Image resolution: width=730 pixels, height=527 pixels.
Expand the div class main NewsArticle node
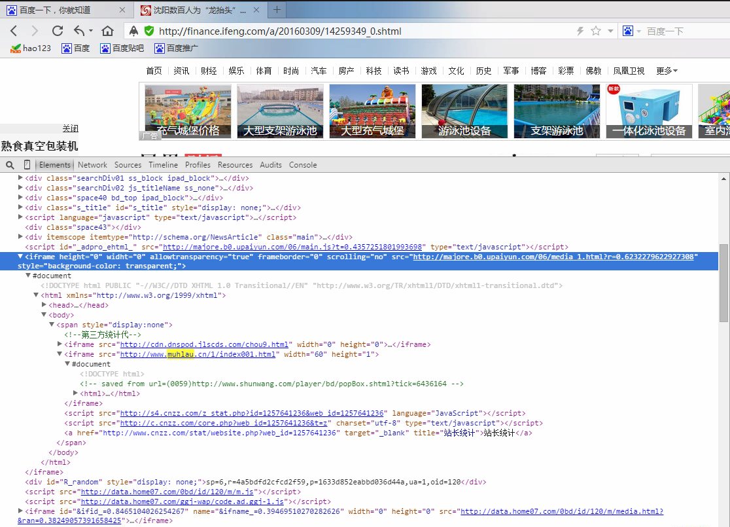pos(20,237)
